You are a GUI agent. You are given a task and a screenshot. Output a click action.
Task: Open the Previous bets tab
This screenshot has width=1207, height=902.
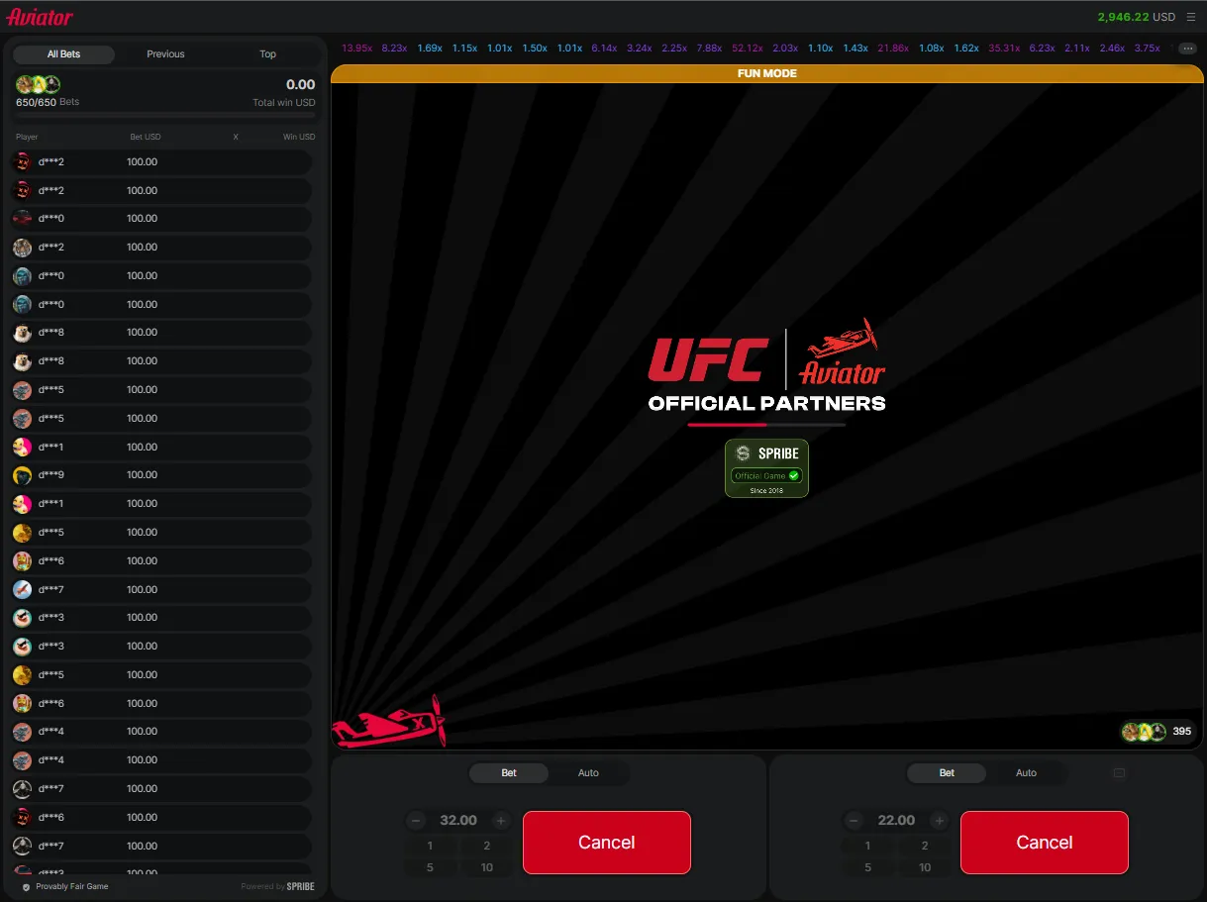(x=165, y=54)
